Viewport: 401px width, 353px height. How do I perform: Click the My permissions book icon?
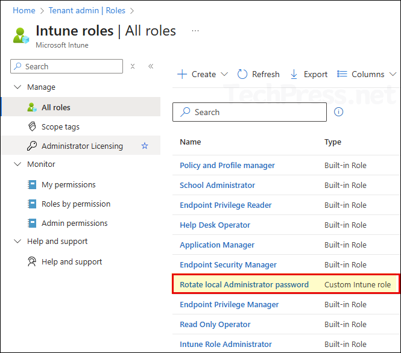click(32, 184)
